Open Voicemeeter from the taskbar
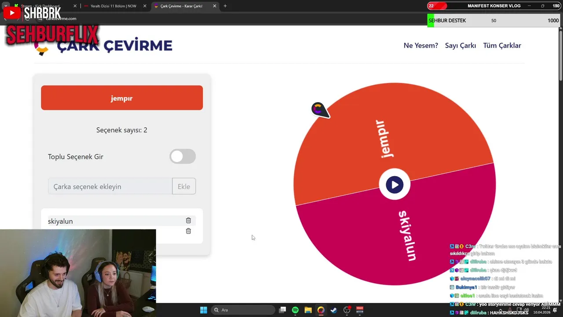This screenshot has width=563, height=317. pos(360,310)
